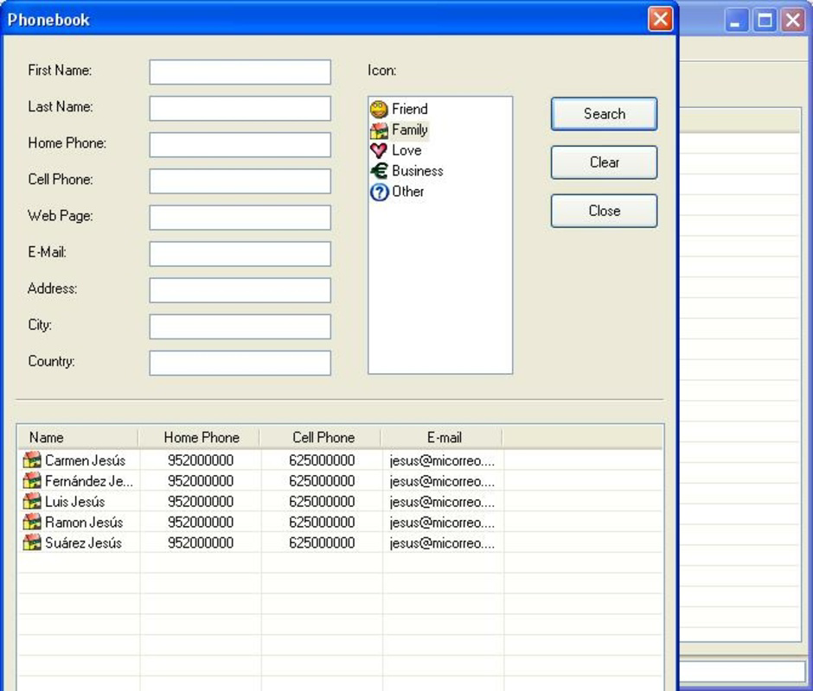The image size is (813, 691).
Task: Select the Friend label in icon list
Action: pyautogui.click(x=410, y=110)
